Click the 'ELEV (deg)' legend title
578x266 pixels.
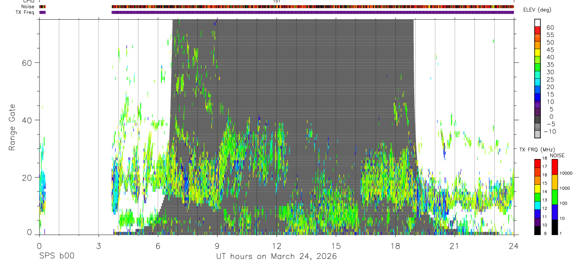pos(537,10)
